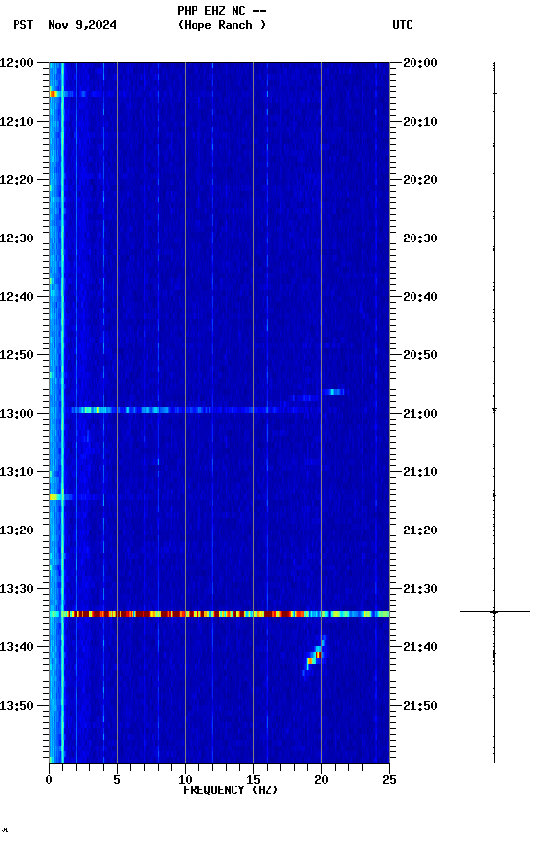Click the 21:10 UTC time tick label
The image size is (537, 841).
pyautogui.click(x=420, y=472)
